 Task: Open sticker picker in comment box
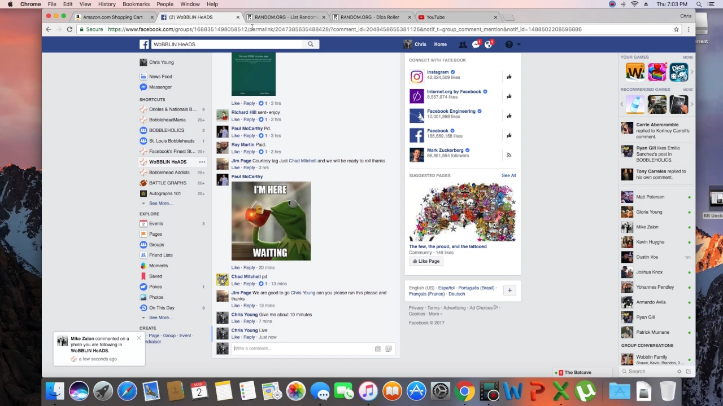click(389, 349)
